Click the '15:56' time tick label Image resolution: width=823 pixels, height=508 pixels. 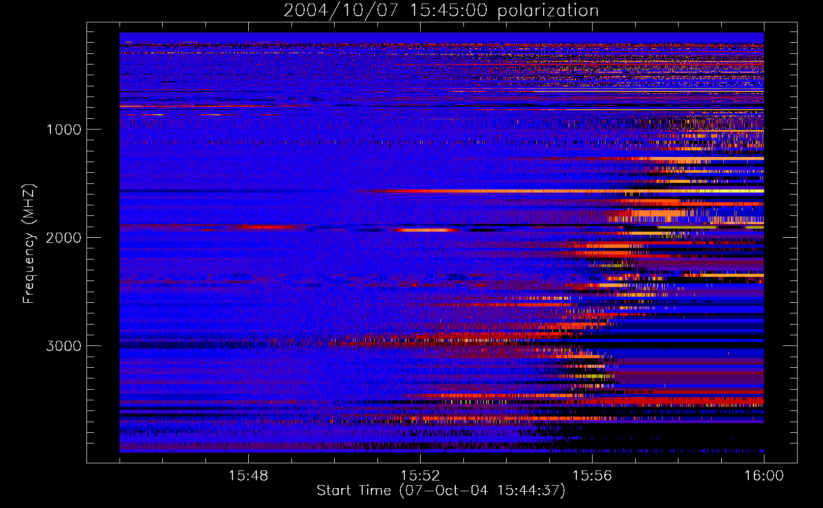(592, 476)
